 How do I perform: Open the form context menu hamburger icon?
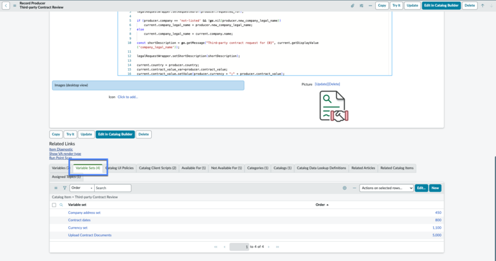point(14,6)
